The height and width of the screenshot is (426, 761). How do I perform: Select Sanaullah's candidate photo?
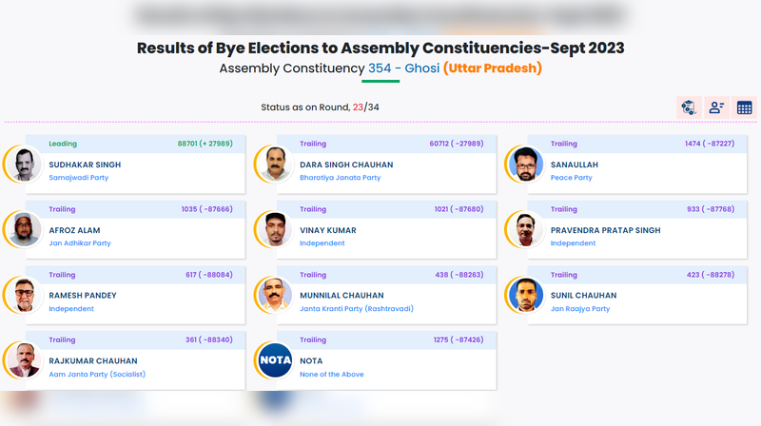click(526, 165)
